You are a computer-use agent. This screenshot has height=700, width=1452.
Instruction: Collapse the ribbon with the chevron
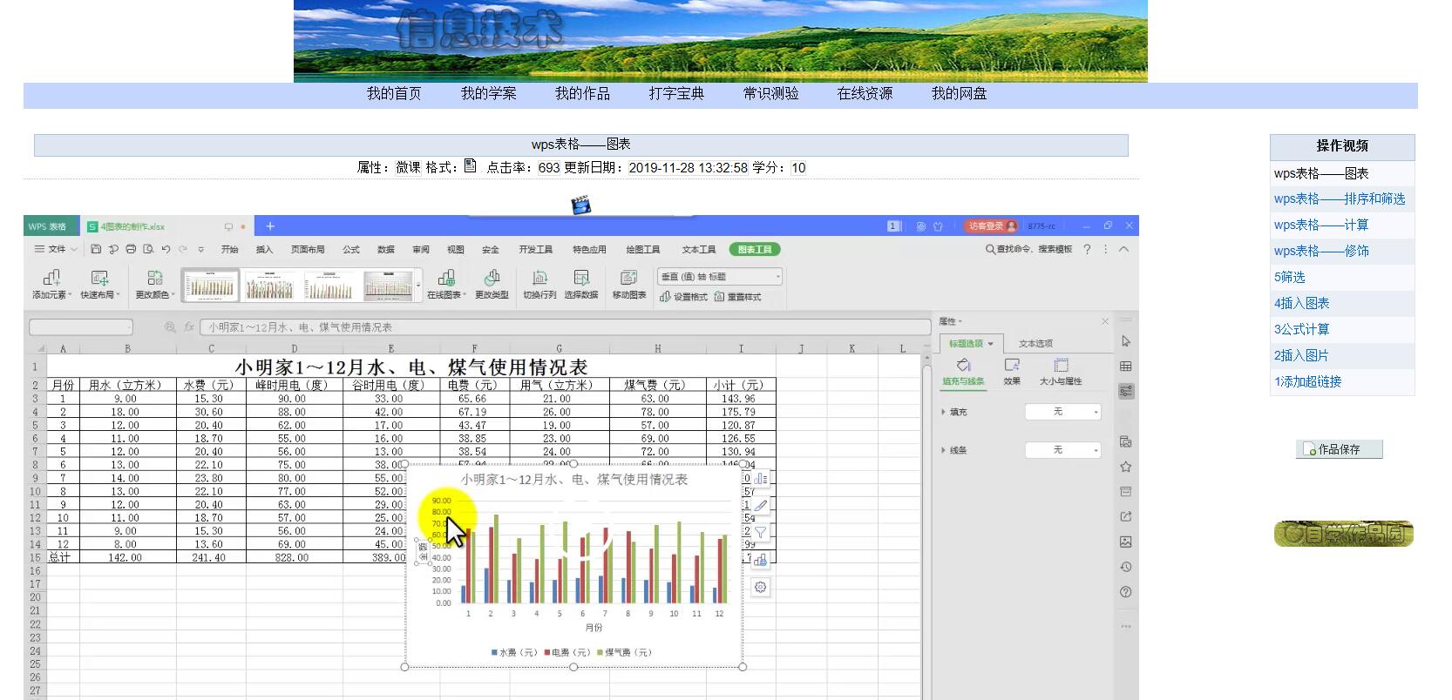click(1123, 249)
